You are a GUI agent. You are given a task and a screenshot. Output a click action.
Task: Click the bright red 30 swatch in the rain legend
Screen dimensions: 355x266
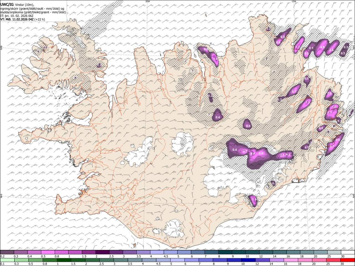point(348,260)
